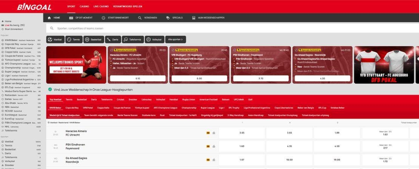Open Start Binnenkort clock icon in navbar
This screenshot has height=169, width=419.
pyautogui.click(x=103, y=18)
